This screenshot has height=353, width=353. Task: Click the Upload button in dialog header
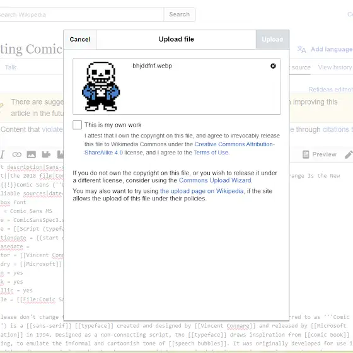(272, 39)
